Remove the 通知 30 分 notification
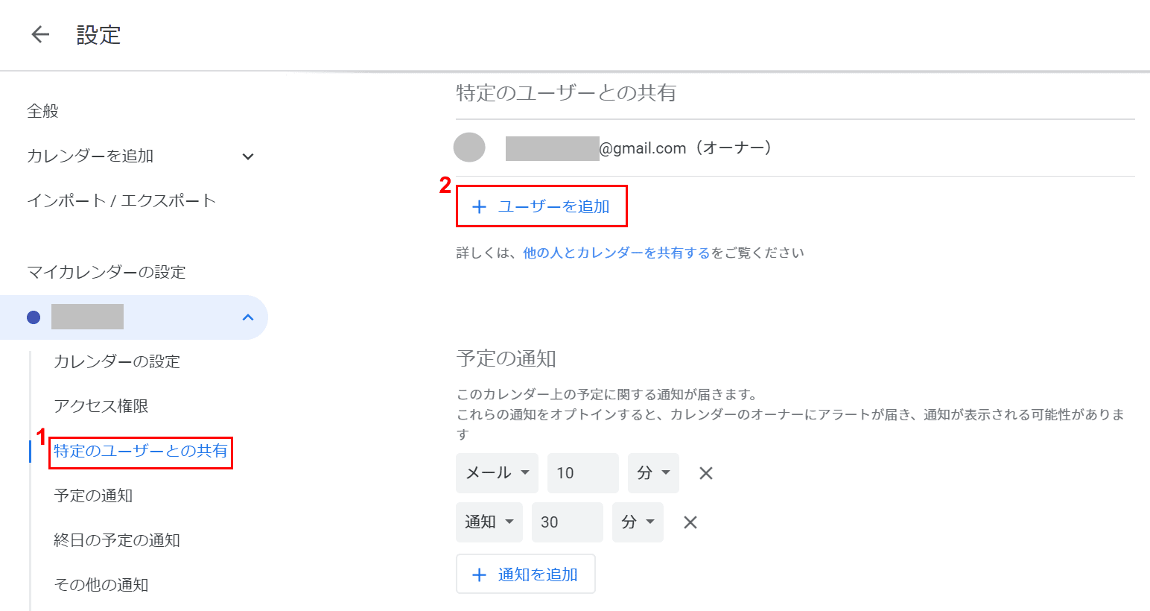1150x611 pixels. 690,522
